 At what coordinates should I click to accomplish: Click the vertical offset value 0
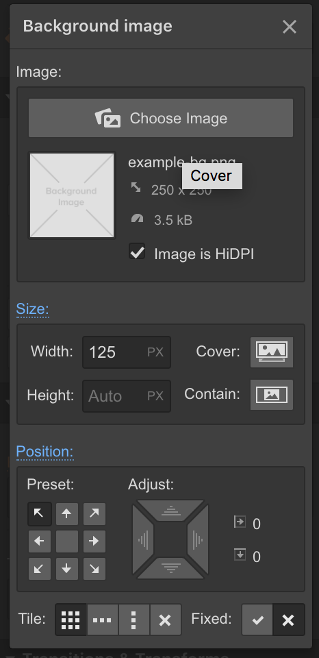(x=257, y=557)
